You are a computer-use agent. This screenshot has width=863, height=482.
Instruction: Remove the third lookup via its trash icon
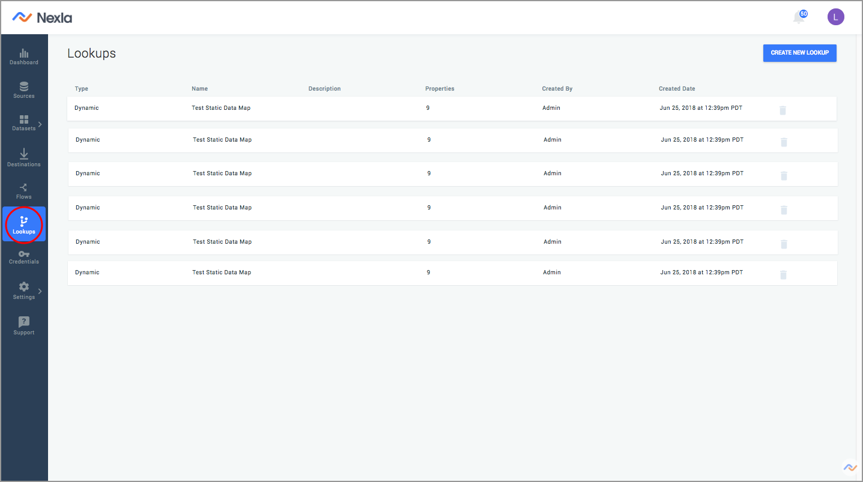coord(783,176)
